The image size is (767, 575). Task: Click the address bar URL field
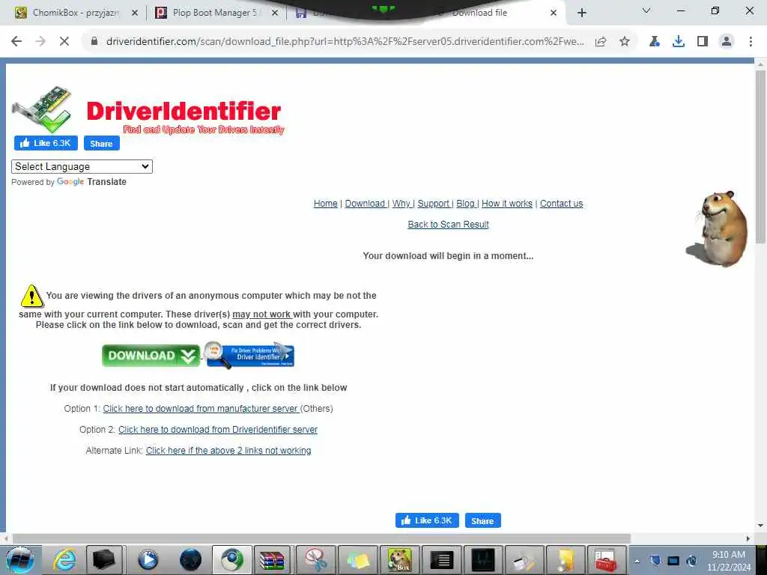pyautogui.click(x=345, y=42)
